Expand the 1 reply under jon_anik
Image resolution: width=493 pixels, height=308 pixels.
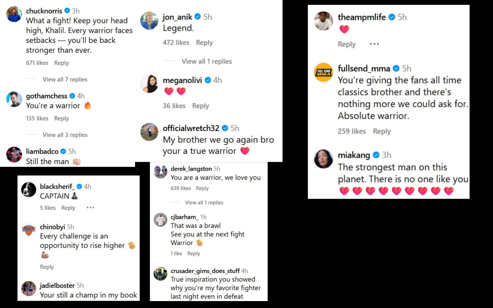207,61
